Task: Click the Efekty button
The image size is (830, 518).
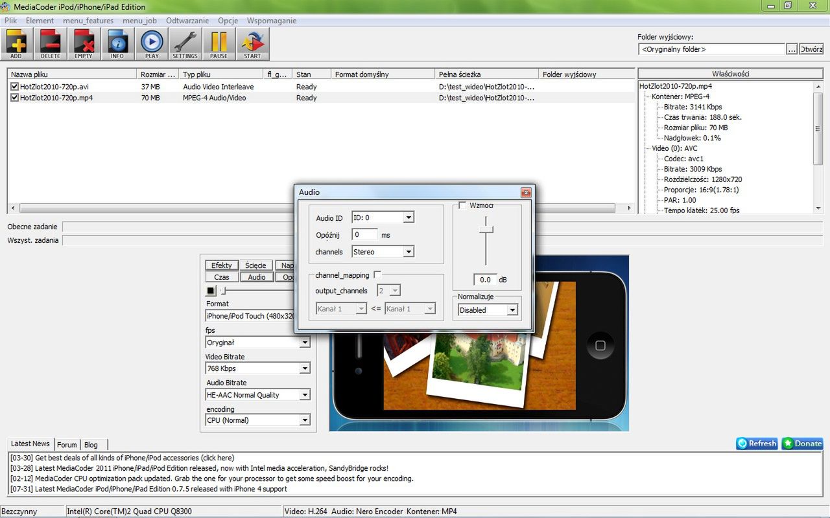Action: (222, 265)
